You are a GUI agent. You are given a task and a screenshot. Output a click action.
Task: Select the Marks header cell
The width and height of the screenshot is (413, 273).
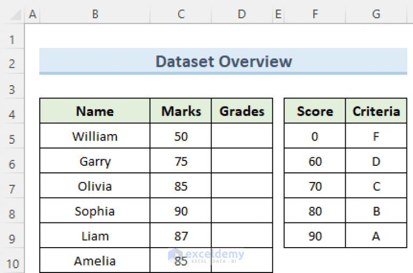point(181,111)
